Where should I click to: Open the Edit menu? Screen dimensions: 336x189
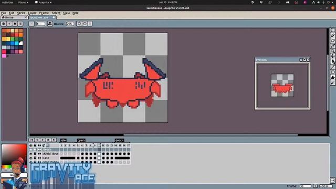tap(12, 13)
